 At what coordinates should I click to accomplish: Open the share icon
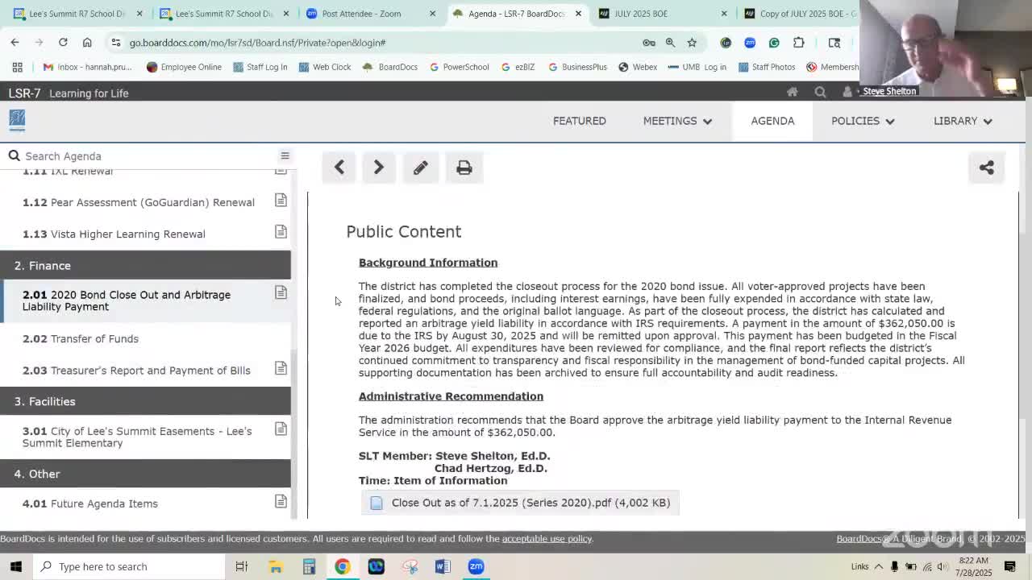pos(986,168)
